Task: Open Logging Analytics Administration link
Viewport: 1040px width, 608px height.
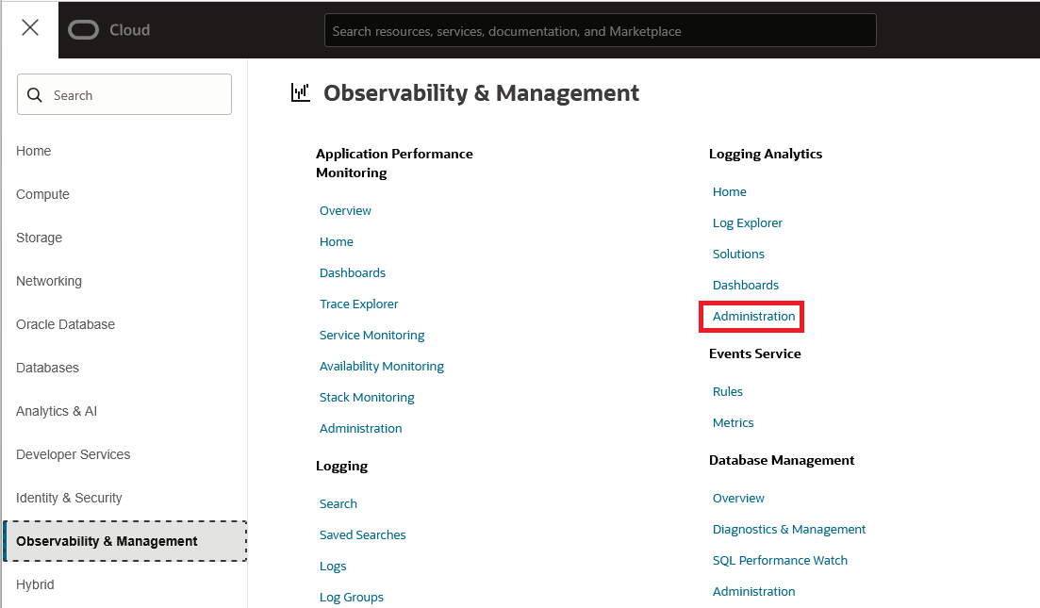Action: coord(753,317)
